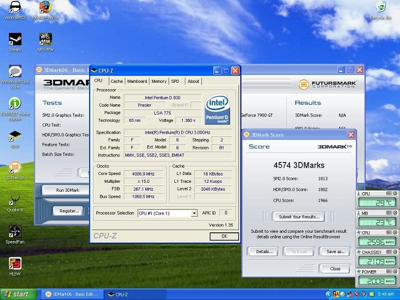Switch to the Mainboard tab in CPU-Z
The image size is (400, 300).
(x=137, y=81)
